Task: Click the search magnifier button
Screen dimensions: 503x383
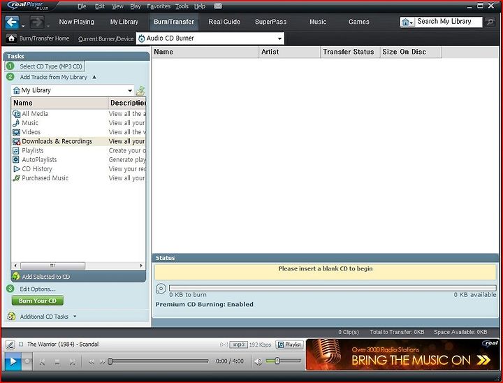Action: pyautogui.click(x=490, y=22)
